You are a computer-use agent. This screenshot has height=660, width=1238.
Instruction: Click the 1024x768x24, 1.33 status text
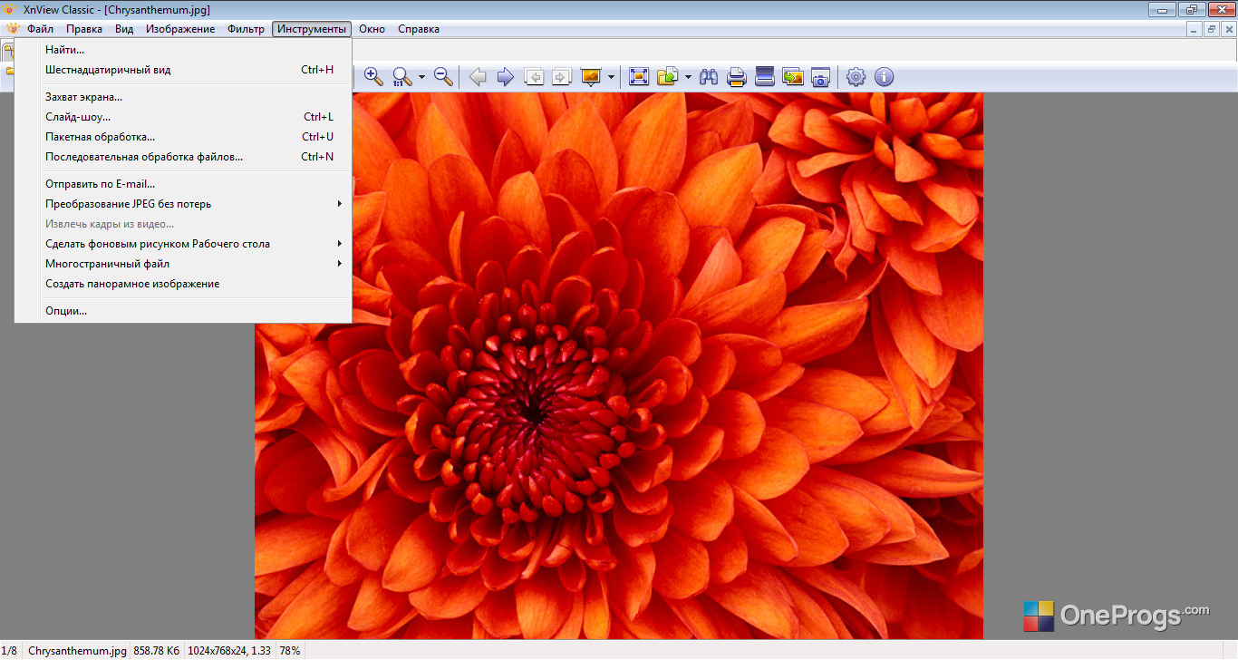229,651
